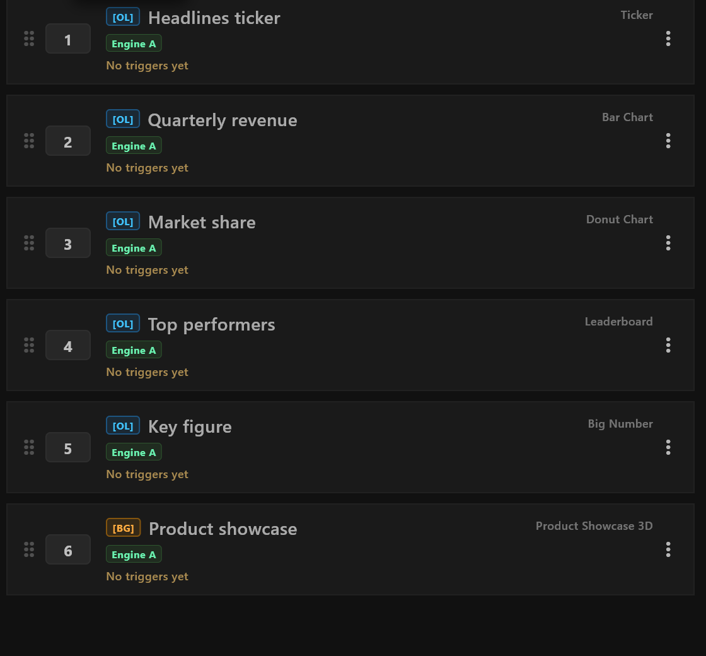Click Engine A badge on Top performers
Image resolution: width=706 pixels, height=656 pixels.
pos(134,350)
